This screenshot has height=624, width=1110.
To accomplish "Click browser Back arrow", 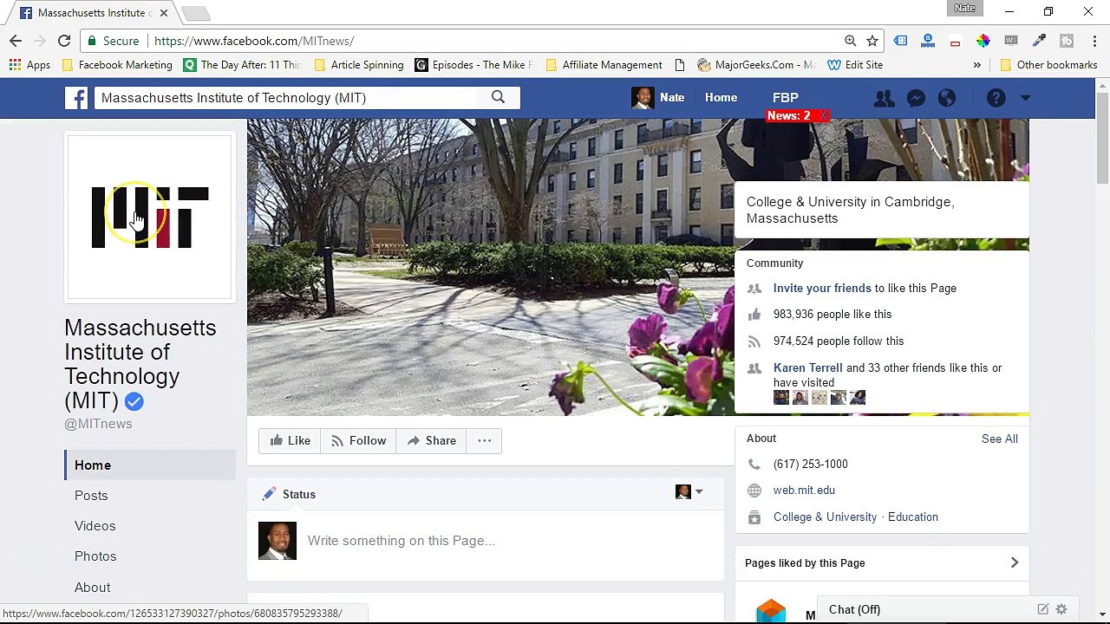I will tap(16, 41).
